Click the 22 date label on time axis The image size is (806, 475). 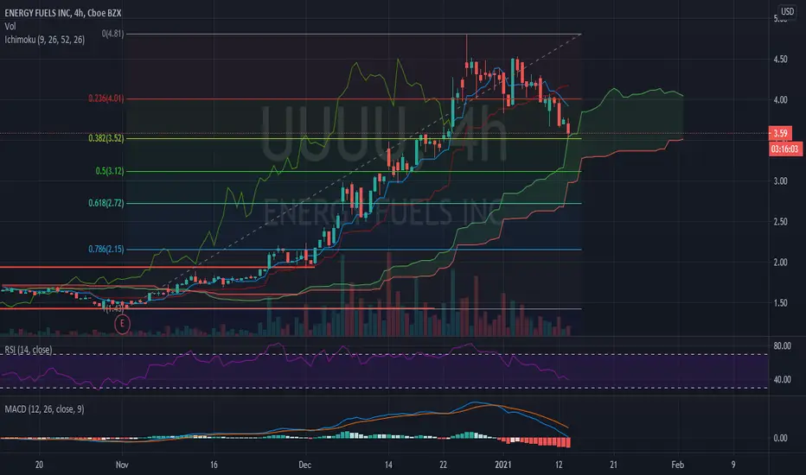[443, 465]
